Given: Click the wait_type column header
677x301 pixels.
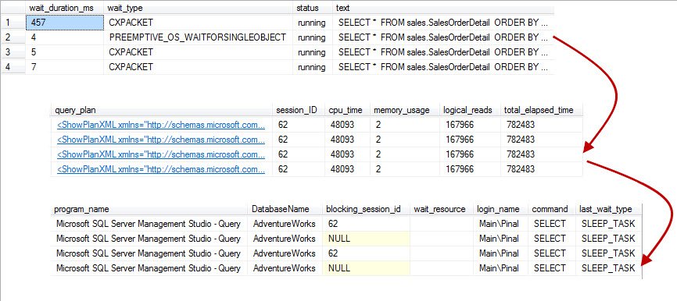Looking at the screenshot, I should 199,8.
